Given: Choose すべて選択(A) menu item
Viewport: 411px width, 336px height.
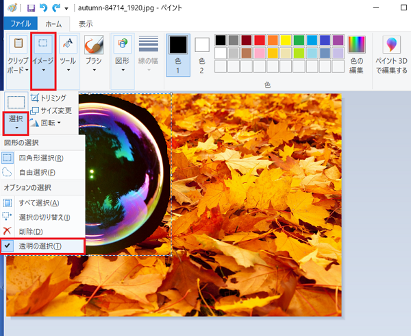Looking at the screenshot, I should pyautogui.click(x=42, y=203).
